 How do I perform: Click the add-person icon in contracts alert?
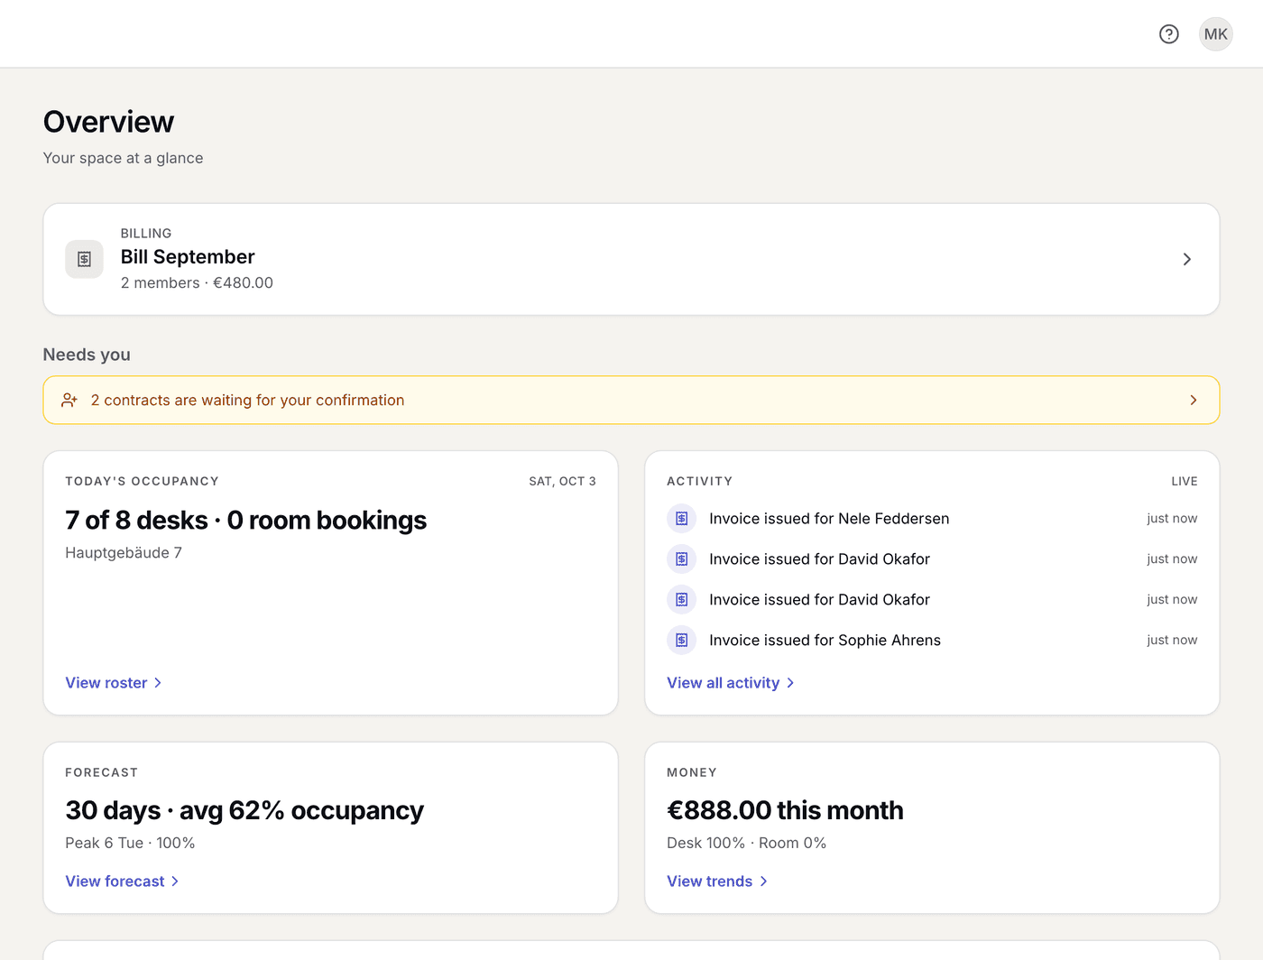click(x=69, y=400)
